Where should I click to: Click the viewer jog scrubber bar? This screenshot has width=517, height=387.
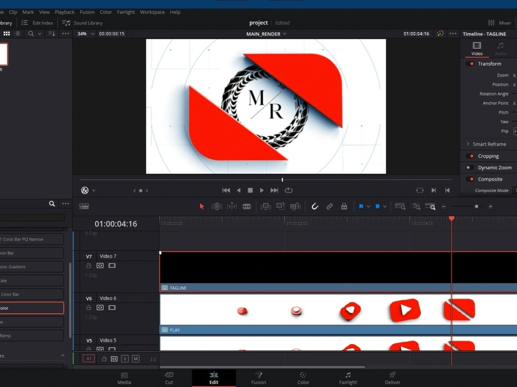pos(266,180)
